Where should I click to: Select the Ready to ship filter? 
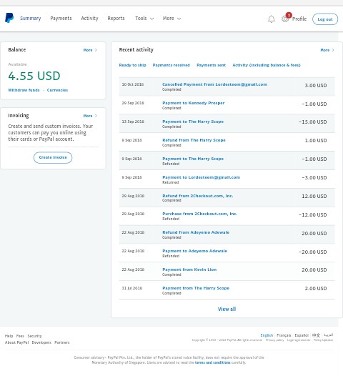pyautogui.click(x=132, y=65)
